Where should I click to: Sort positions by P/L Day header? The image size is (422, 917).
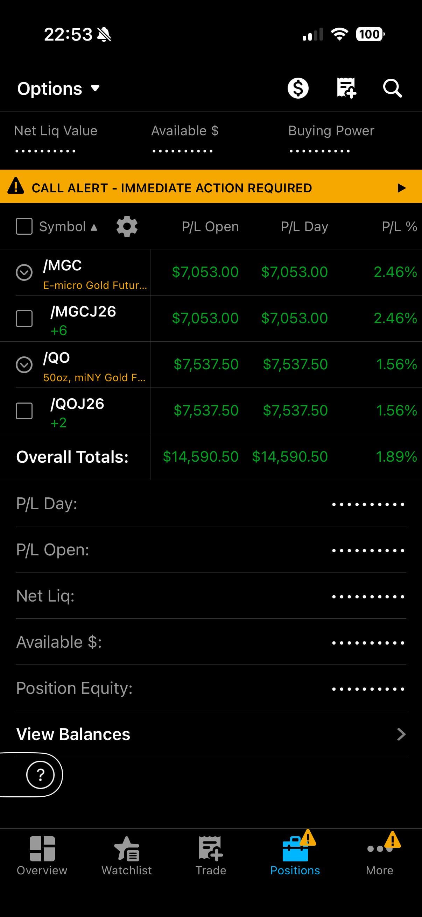point(304,226)
